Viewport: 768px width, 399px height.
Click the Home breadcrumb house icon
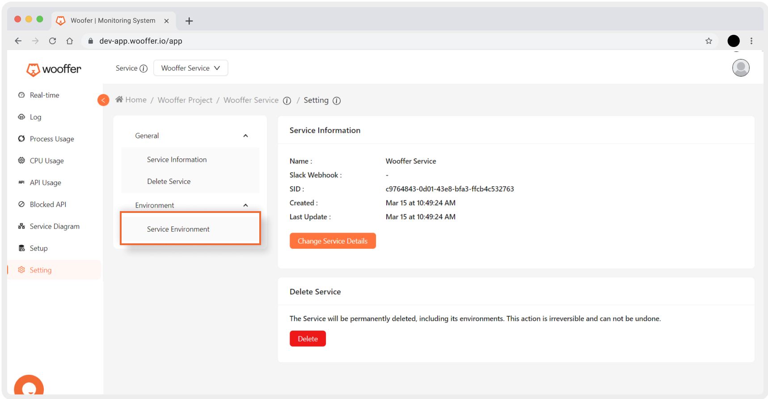tap(119, 99)
